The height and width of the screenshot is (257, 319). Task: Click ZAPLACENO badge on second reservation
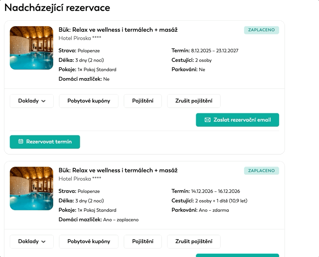coord(261,171)
